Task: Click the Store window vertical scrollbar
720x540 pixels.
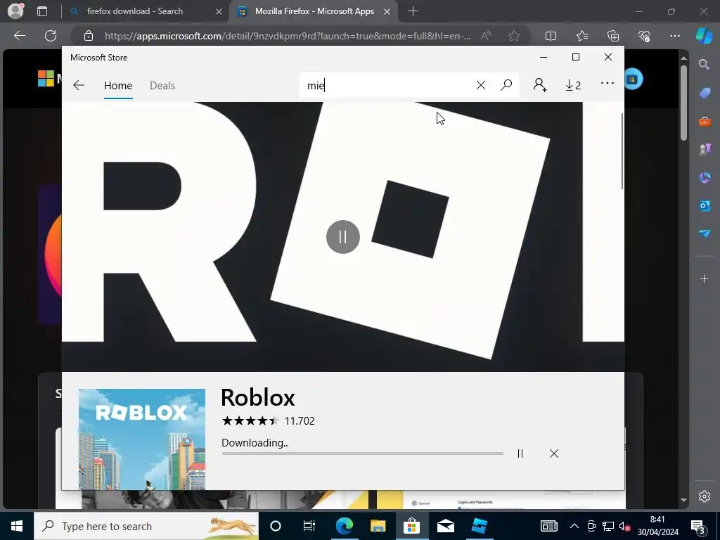Action: click(622, 152)
